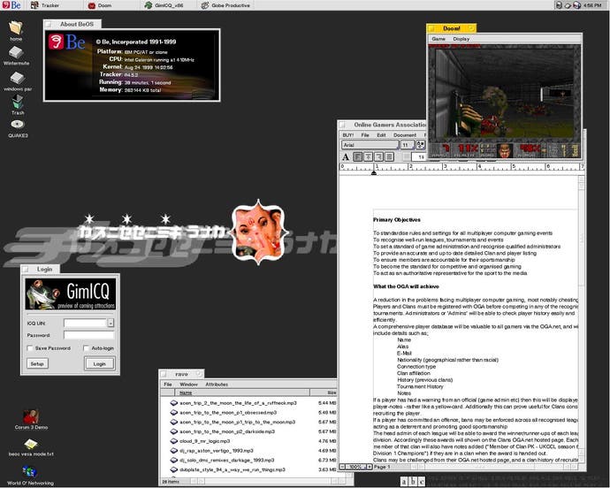Click the line spacing value field
Screen dimensions: 610x488
tap(420, 156)
